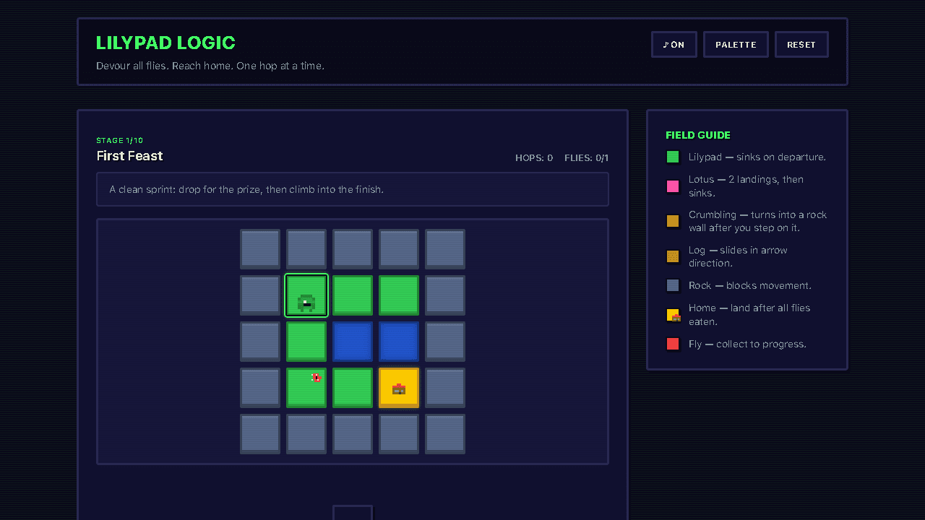925x520 pixels.
Task: Click the 'A clean sprint' hint text
Action: click(246, 189)
